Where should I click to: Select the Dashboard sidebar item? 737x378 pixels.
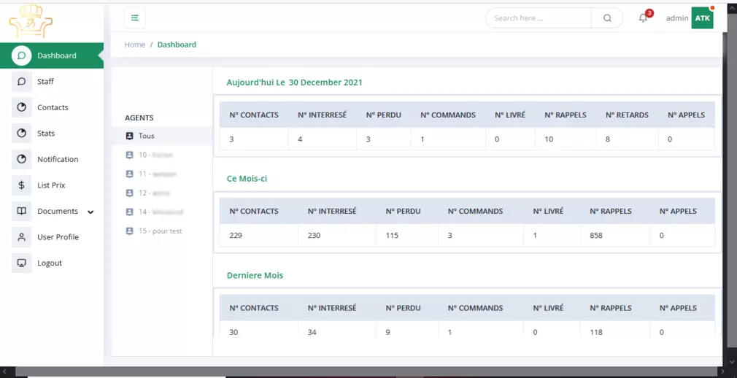pyautogui.click(x=56, y=55)
